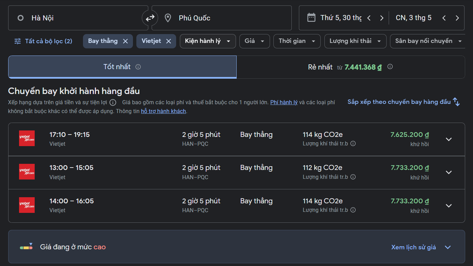
Task: Swap origin and destination airports
Action: [x=150, y=18]
